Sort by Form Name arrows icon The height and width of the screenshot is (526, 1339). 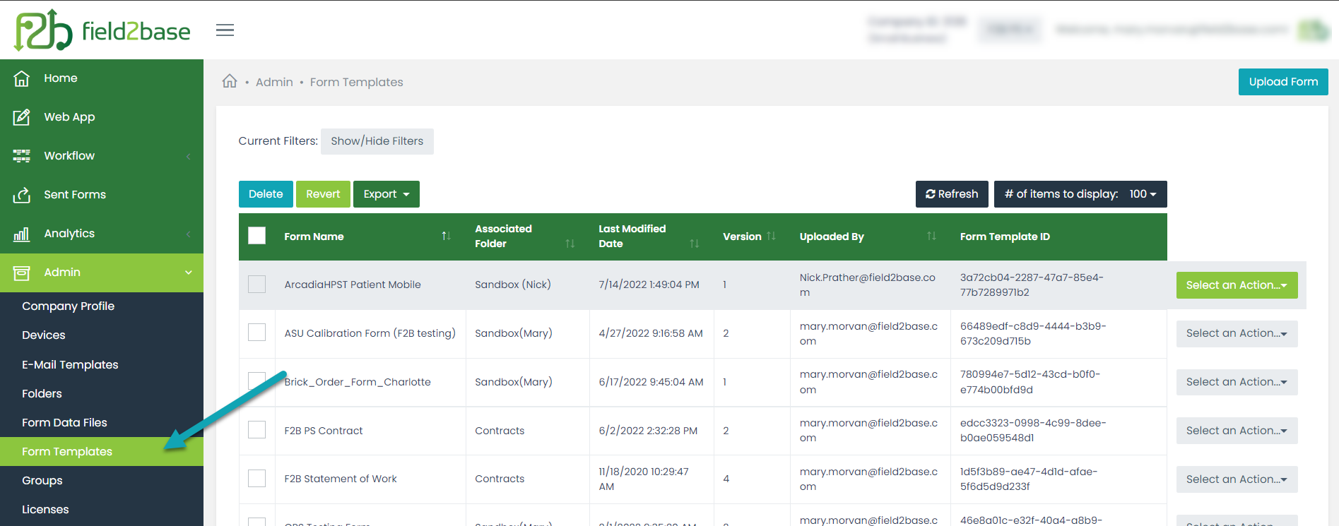pyautogui.click(x=446, y=236)
